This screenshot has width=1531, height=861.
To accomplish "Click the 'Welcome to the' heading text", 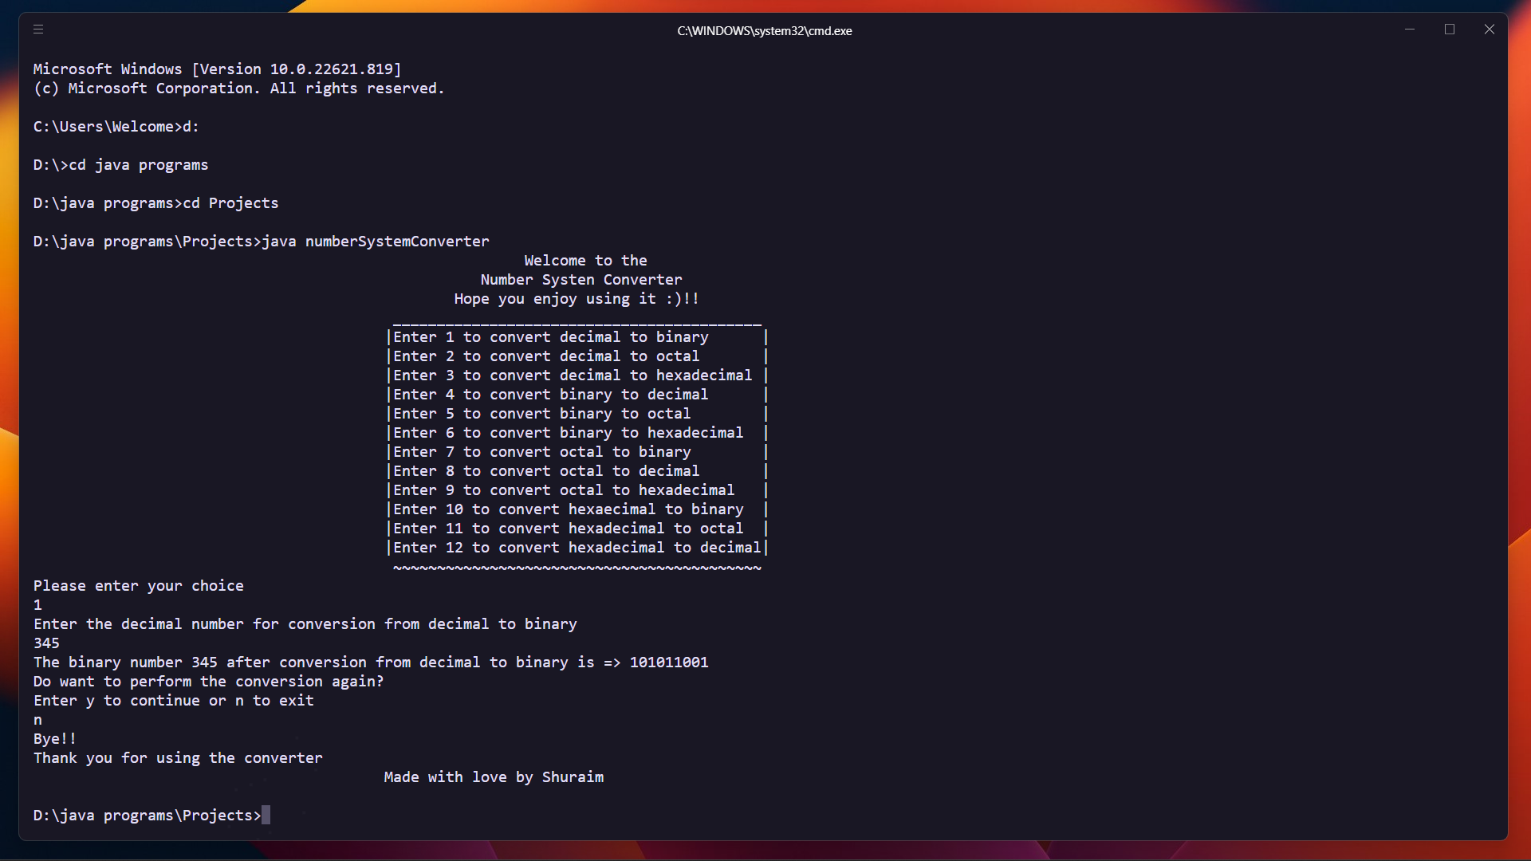I will [x=585, y=260].
